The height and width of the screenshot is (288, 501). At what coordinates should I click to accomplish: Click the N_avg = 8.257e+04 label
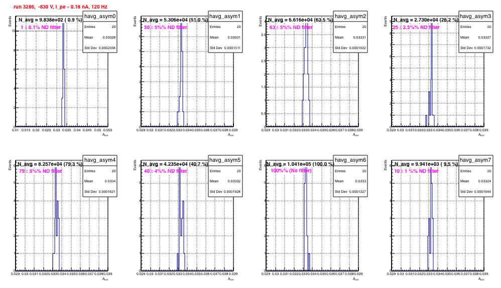(x=50, y=164)
